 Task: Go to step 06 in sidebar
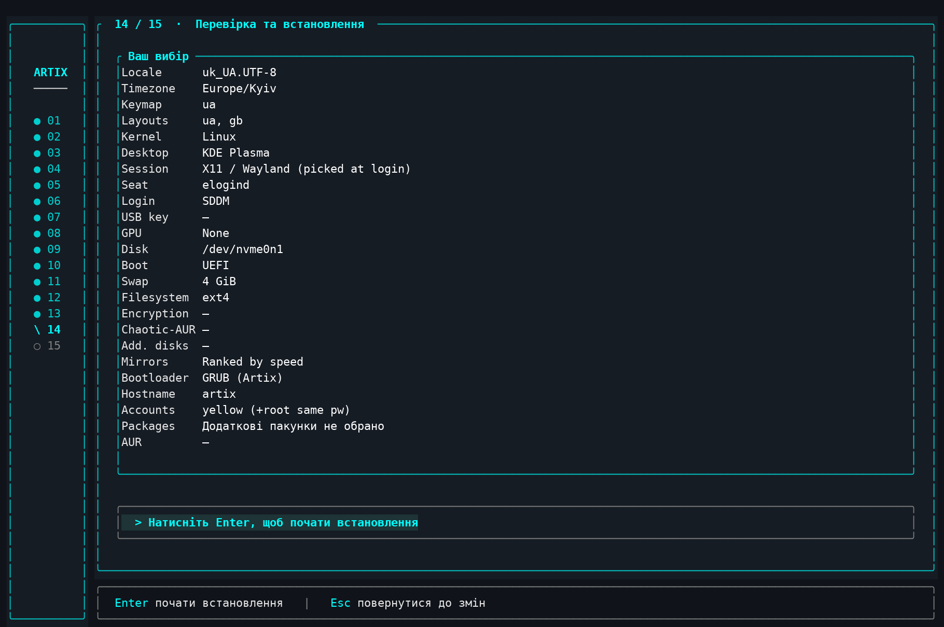(x=47, y=201)
